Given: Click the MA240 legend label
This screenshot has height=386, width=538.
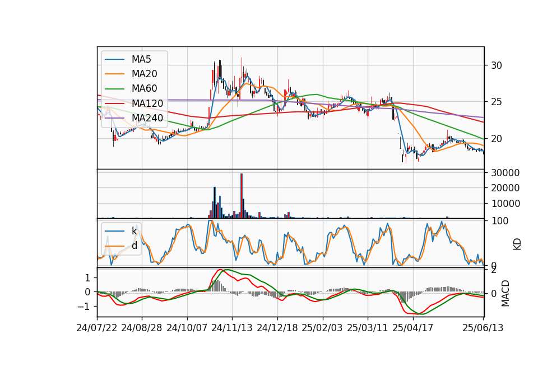Looking at the screenshot, I should coord(147,118).
